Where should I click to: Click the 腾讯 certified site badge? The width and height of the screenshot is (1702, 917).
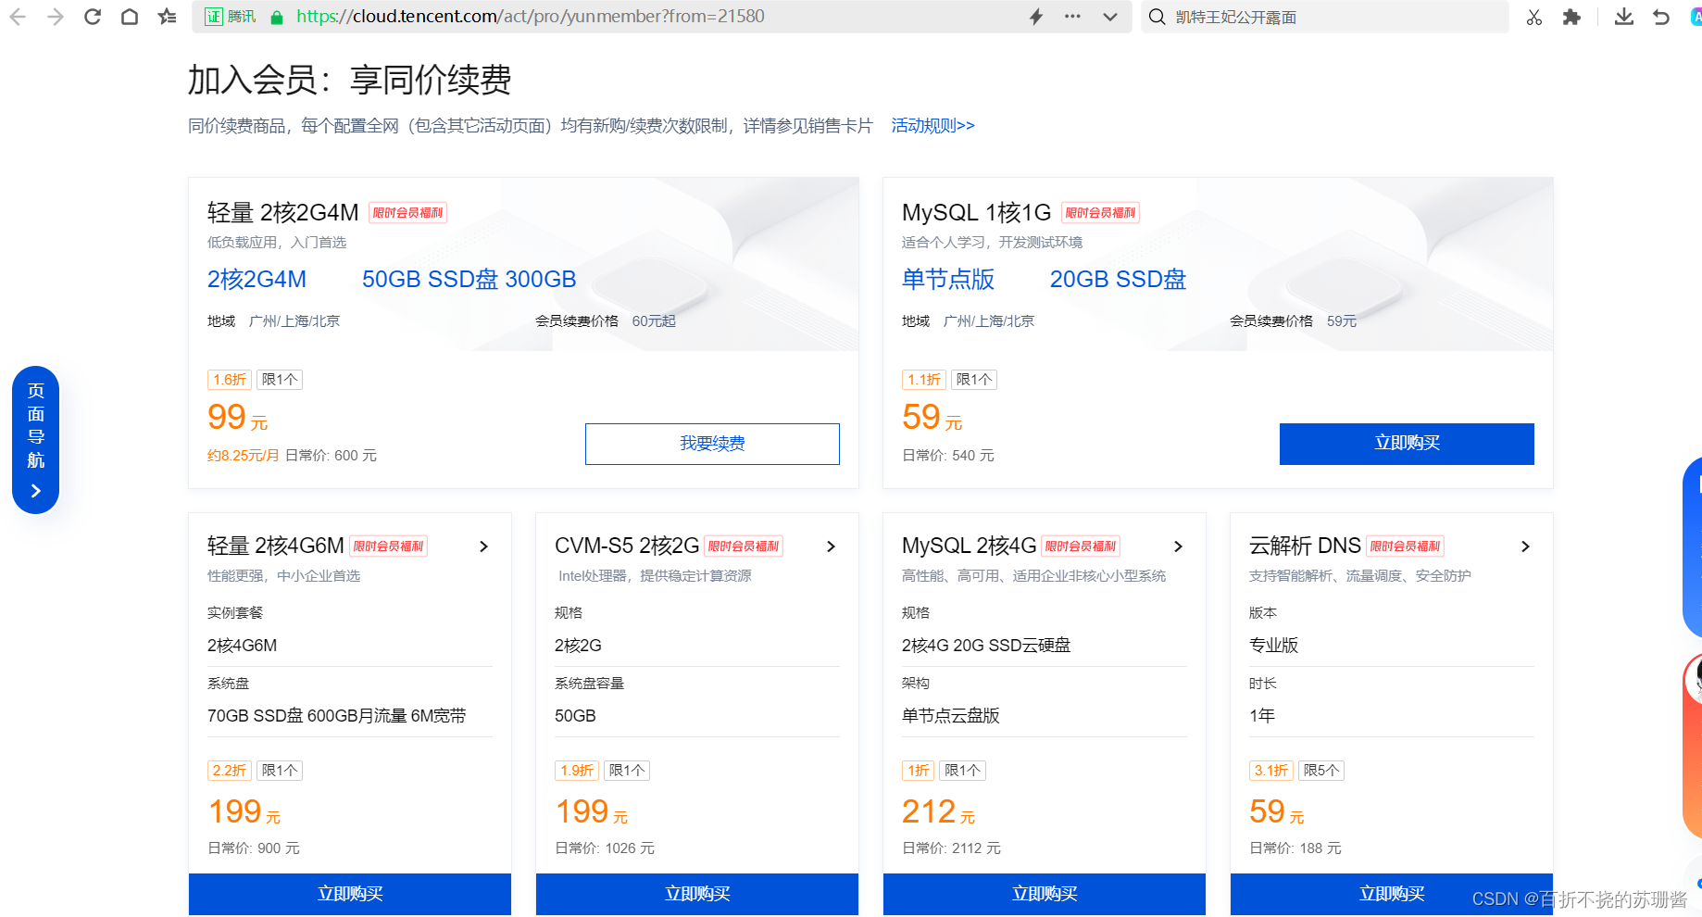coord(230,17)
